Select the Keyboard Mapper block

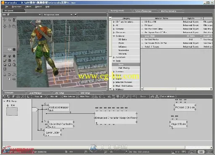59,108
